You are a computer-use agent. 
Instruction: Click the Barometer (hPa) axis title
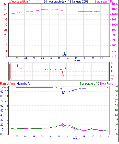pos(104,2)
